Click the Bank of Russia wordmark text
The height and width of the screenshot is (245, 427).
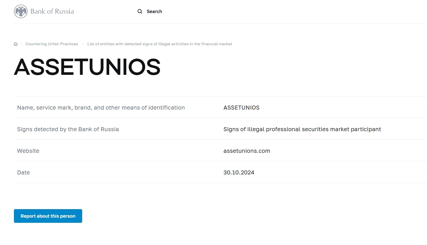(x=52, y=11)
